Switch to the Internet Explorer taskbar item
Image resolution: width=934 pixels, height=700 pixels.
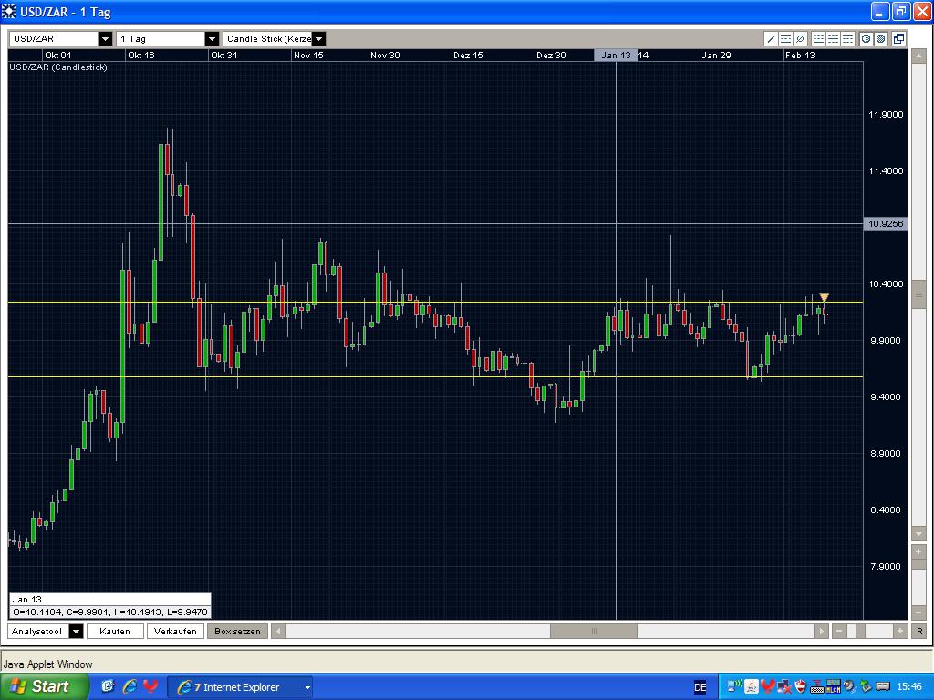(x=239, y=686)
